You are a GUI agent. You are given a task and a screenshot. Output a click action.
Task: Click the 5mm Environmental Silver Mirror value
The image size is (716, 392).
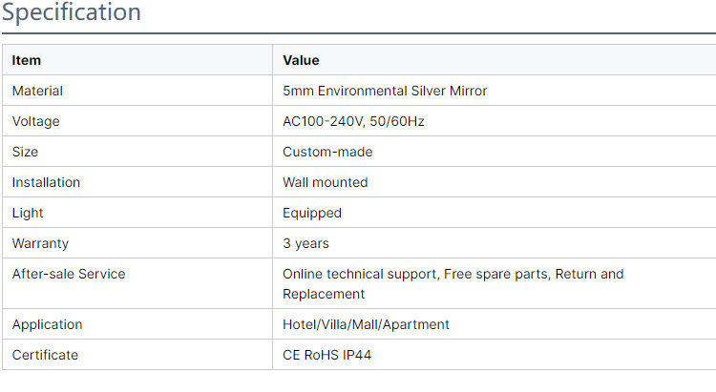pyautogui.click(x=385, y=91)
